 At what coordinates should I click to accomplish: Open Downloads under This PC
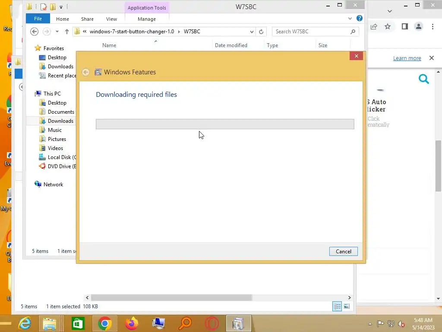click(x=60, y=121)
